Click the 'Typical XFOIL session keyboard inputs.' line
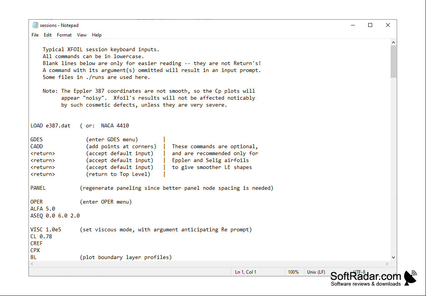The image size is (426, 296). pyautogui.click(x=101, y=50)
